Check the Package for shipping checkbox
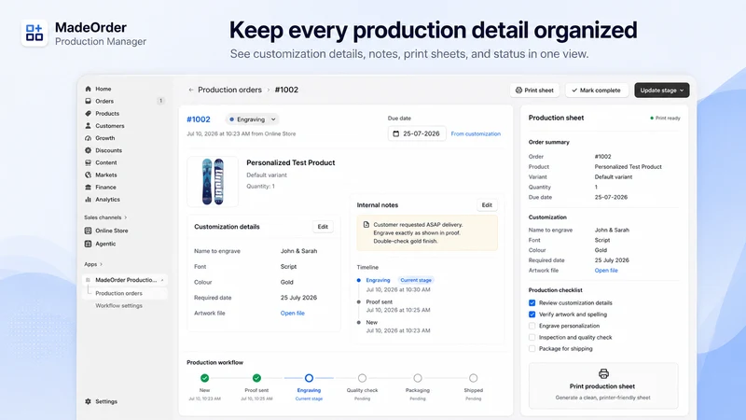This screenshot has height=420, width=746. coord(532,348)
